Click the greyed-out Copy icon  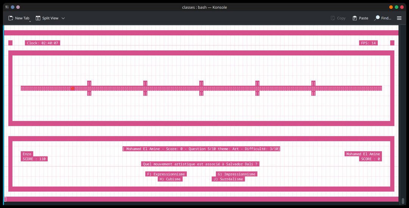tap(333, 18)
